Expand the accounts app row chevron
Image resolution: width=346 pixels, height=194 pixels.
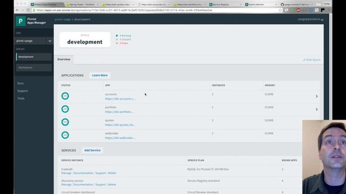[317, 96]
